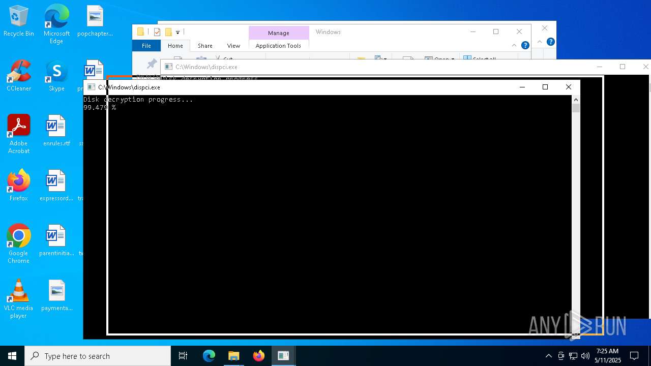Open the Quick Access Toolbar dropdown arrow
This screenshot has height=366, width=651.
(177, 32)
